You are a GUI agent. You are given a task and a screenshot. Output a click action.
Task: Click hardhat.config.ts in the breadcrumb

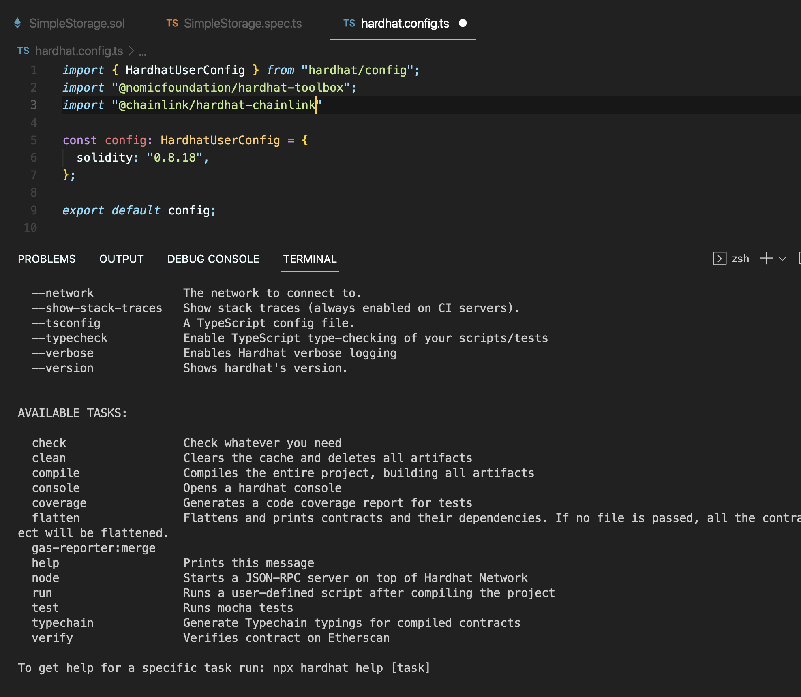click(79, 51)
